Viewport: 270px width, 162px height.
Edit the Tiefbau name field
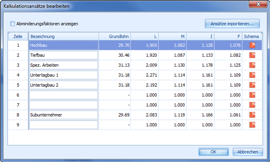point(63,55)
